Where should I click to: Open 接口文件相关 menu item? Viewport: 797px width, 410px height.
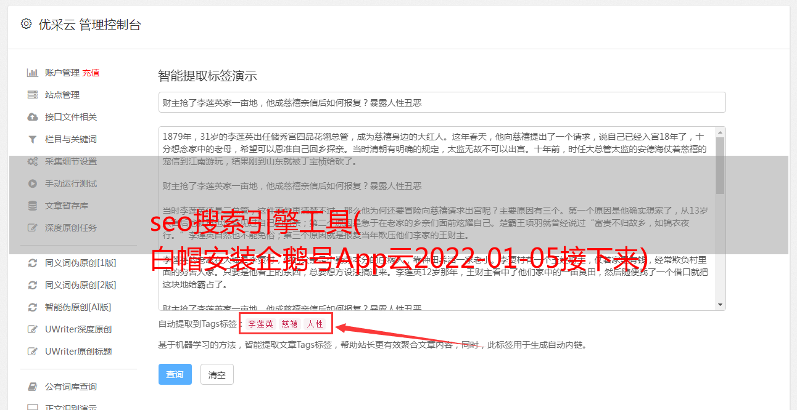tap(71, 117)
